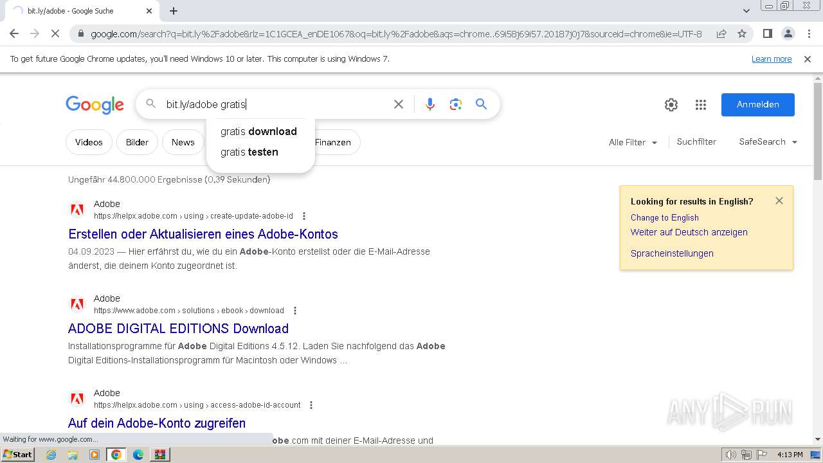Clear the search box with X icon
This screenshot has width=823, height=463.
(399, 104)
